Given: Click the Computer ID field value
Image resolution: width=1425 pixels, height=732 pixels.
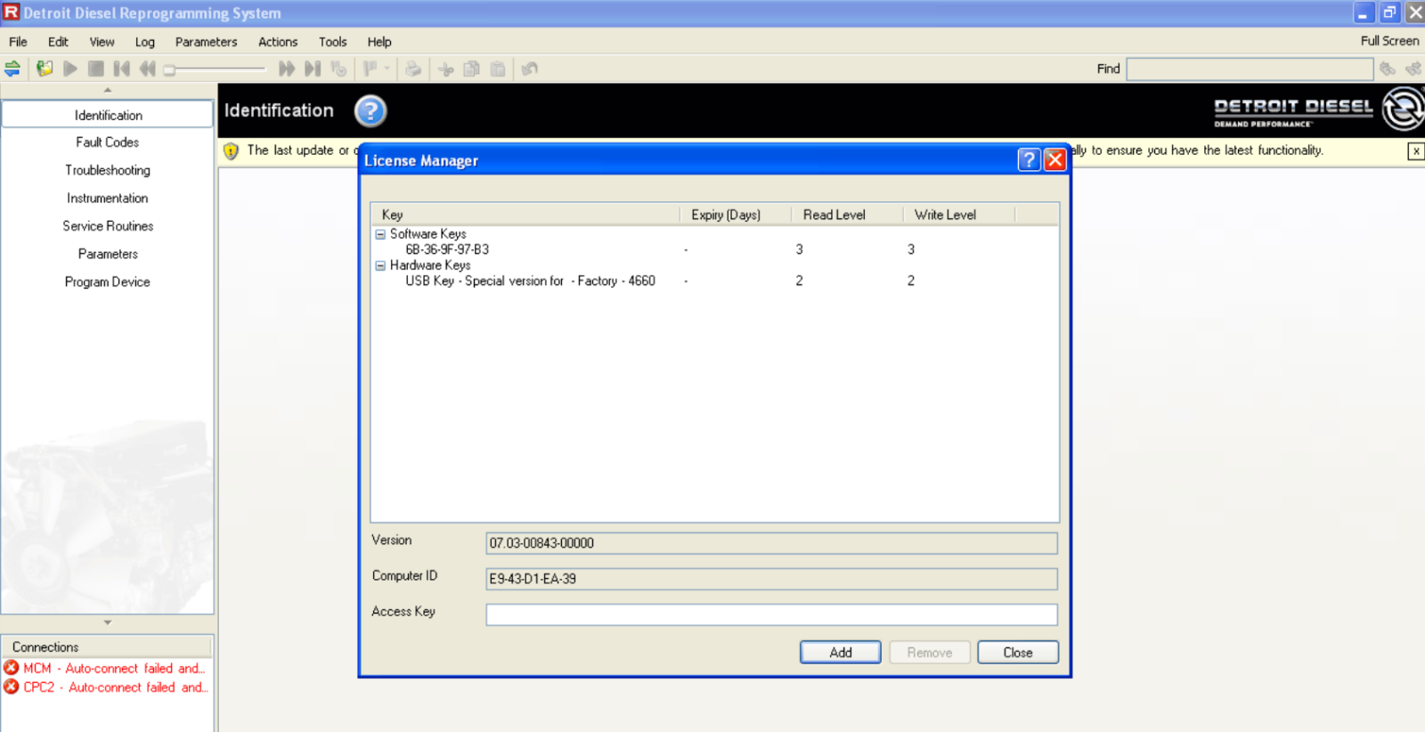Looking at the screenshot, I should (x=771, y=579).
